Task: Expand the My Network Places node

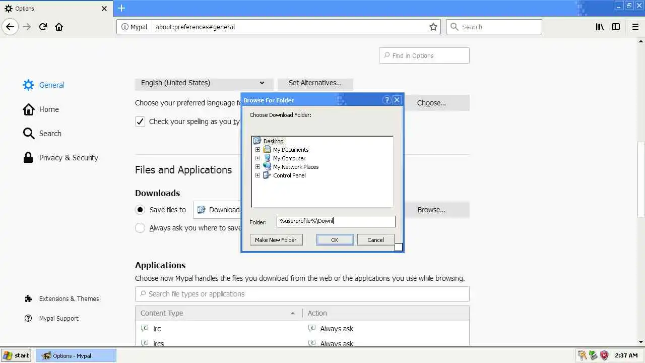Action: coord(257,166)
